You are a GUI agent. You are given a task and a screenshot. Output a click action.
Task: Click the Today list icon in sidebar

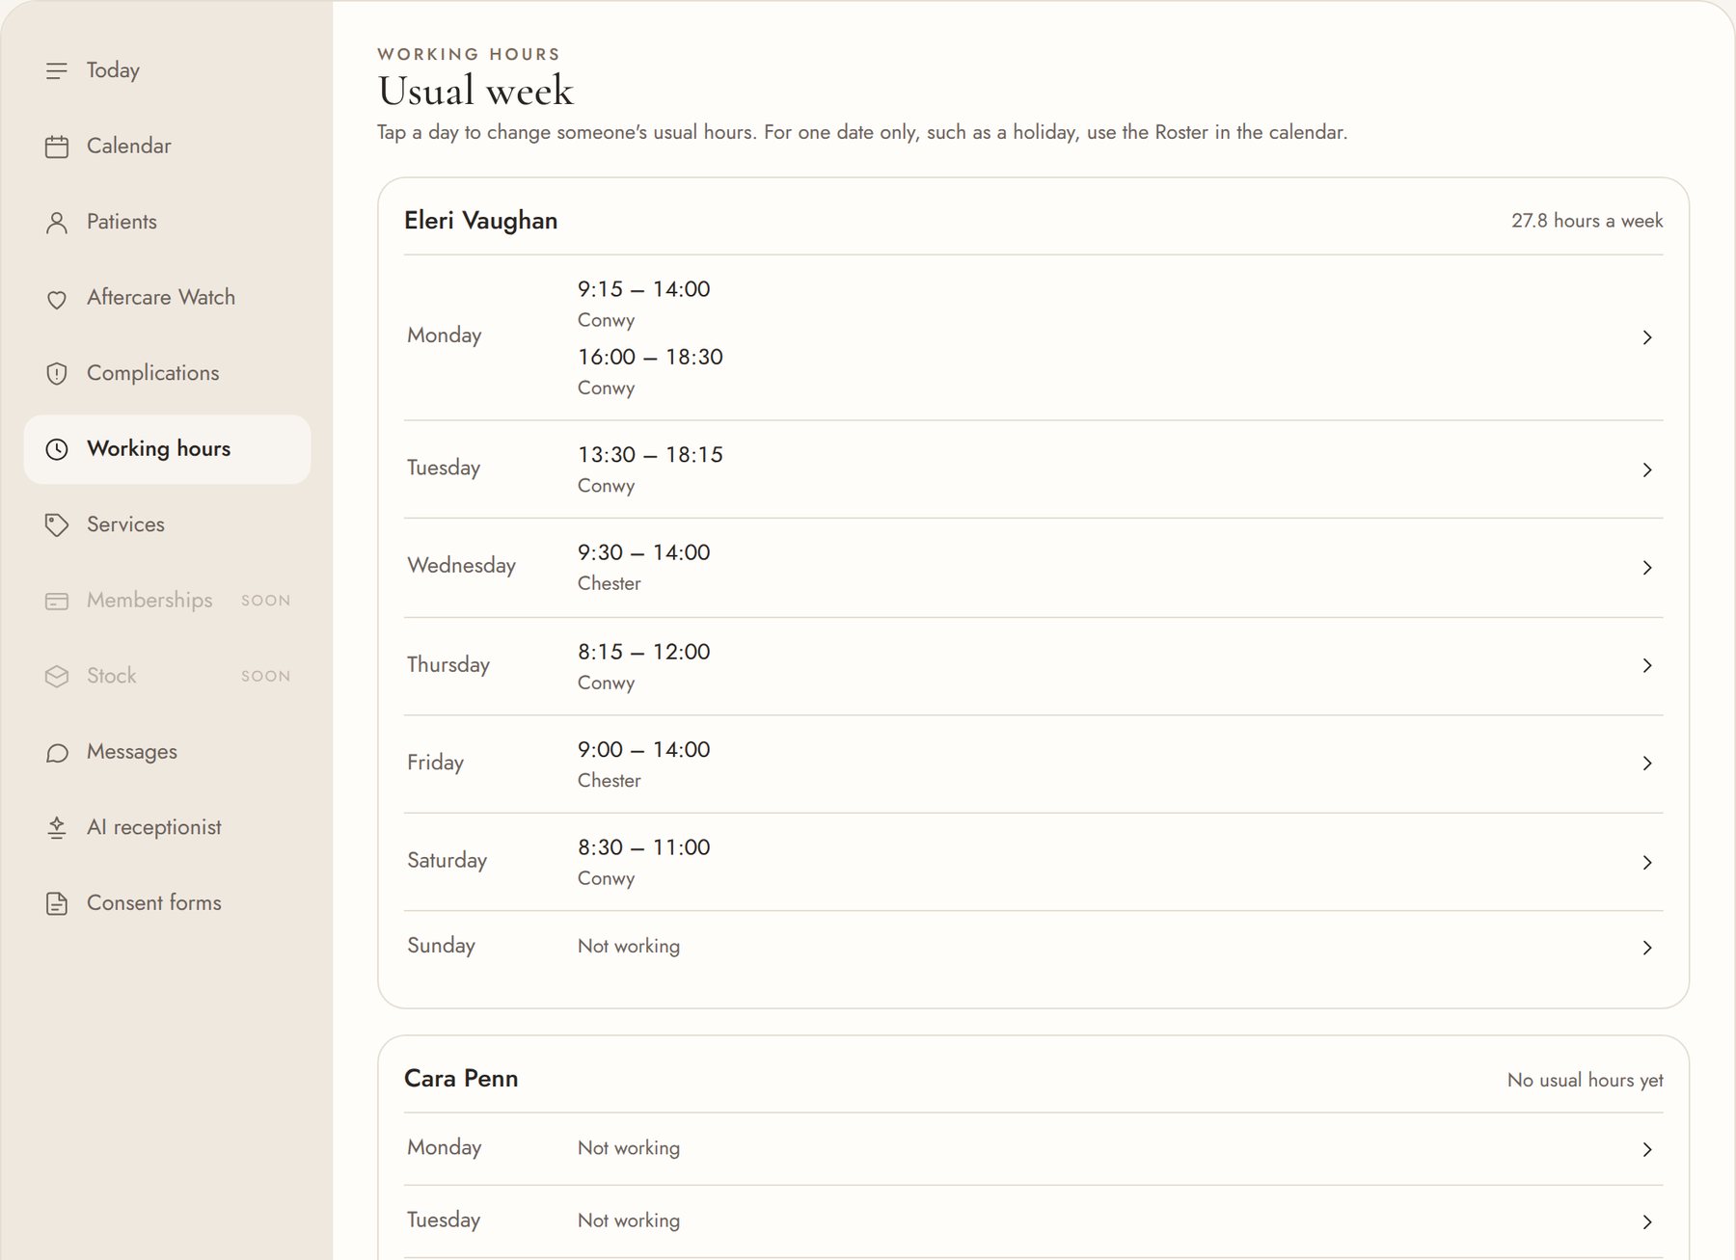pyautogui.click(x=57, y=70)
